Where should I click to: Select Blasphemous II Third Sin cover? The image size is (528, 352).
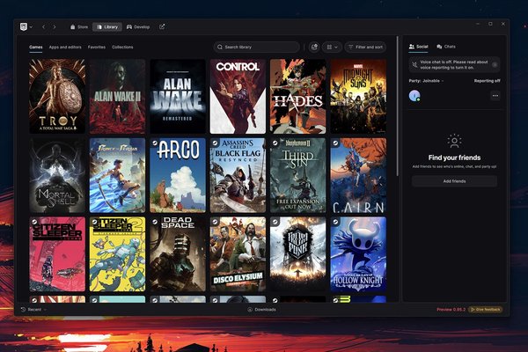[298, 175]
